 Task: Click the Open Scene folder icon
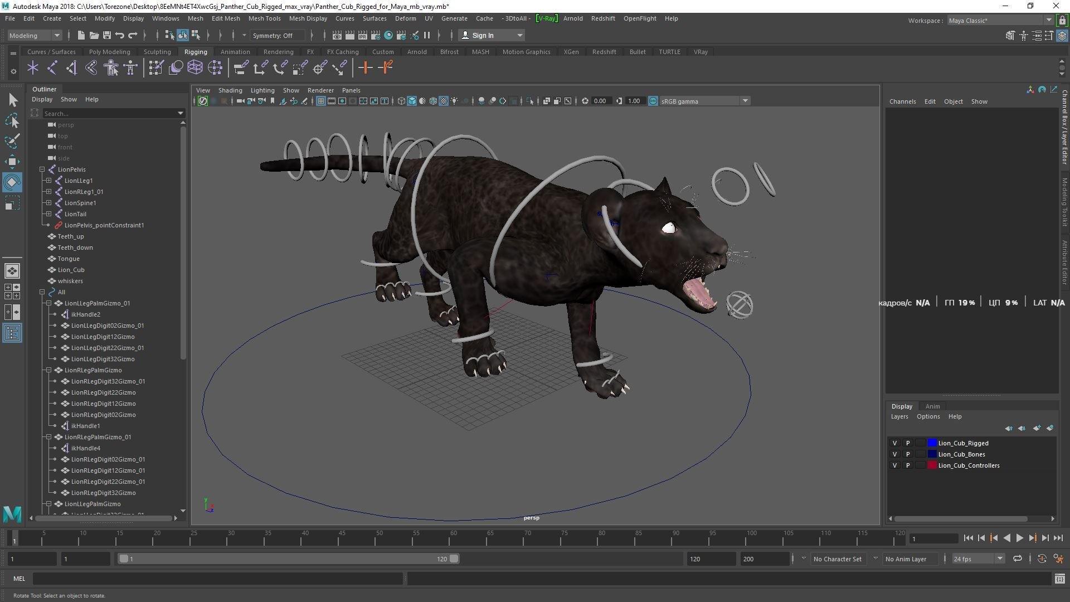pos(94,35)
